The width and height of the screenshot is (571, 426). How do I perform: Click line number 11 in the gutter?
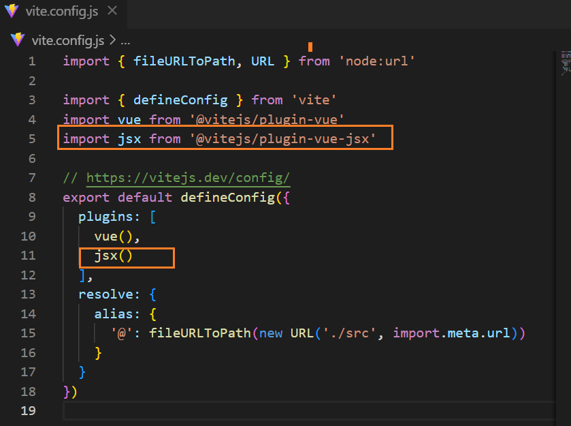click(29, 256)
